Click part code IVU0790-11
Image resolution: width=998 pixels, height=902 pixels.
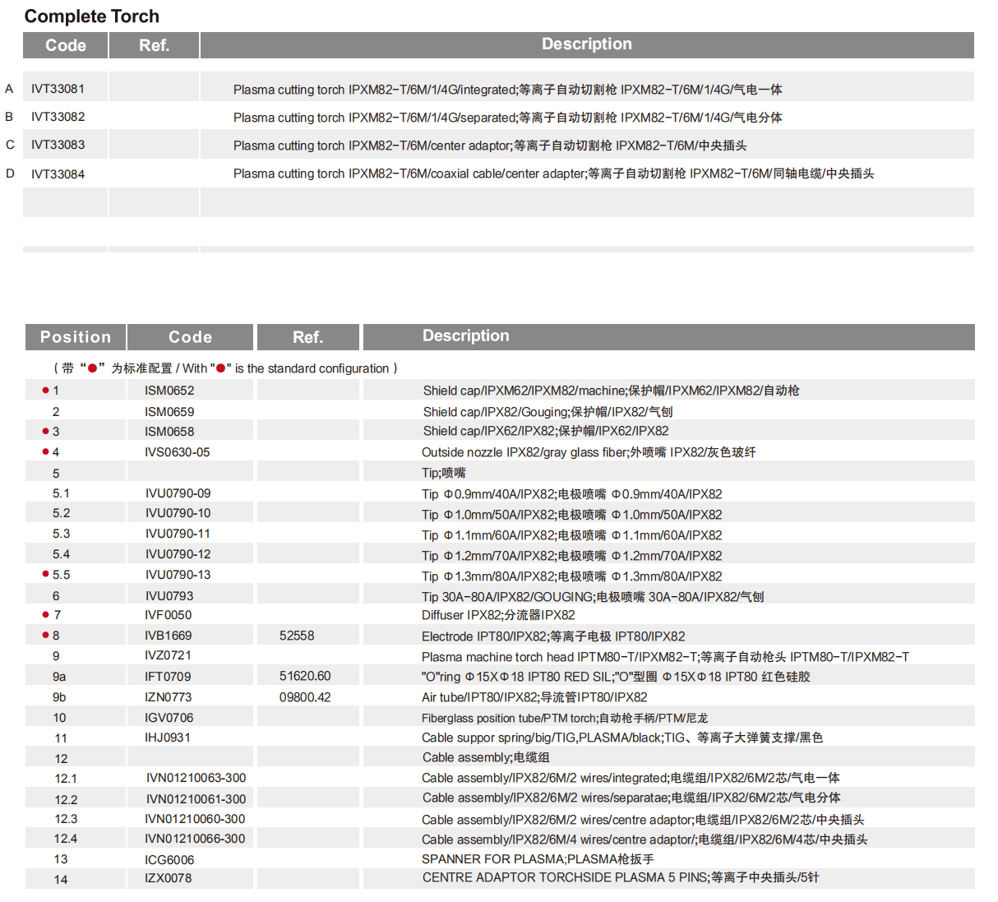tap(178, 534)
